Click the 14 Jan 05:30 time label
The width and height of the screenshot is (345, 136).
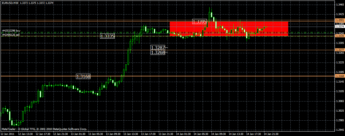(x=201, y=134)
